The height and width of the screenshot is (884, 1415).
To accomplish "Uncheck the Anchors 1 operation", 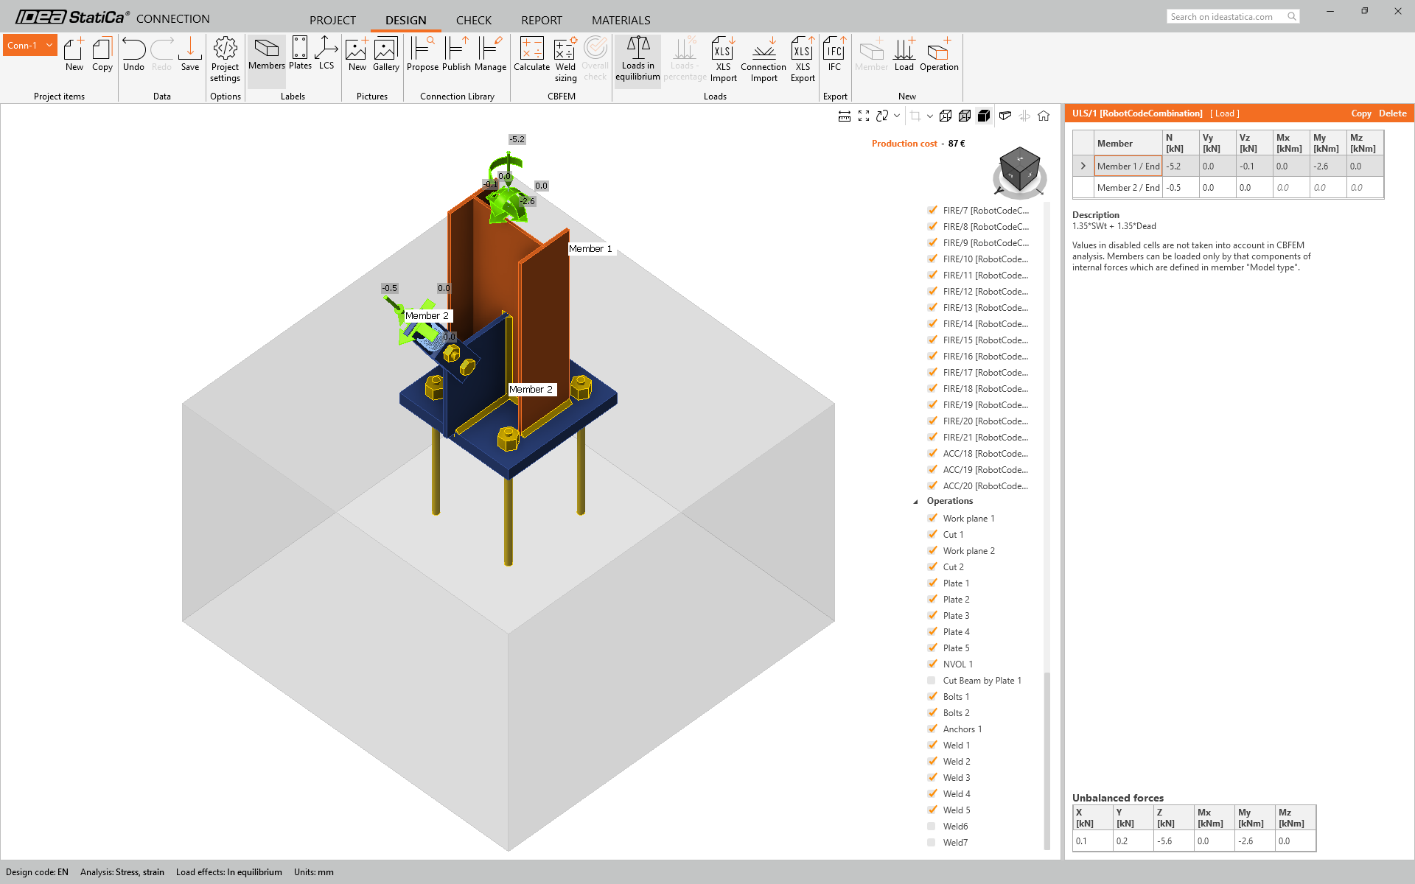I will [932, 729].
